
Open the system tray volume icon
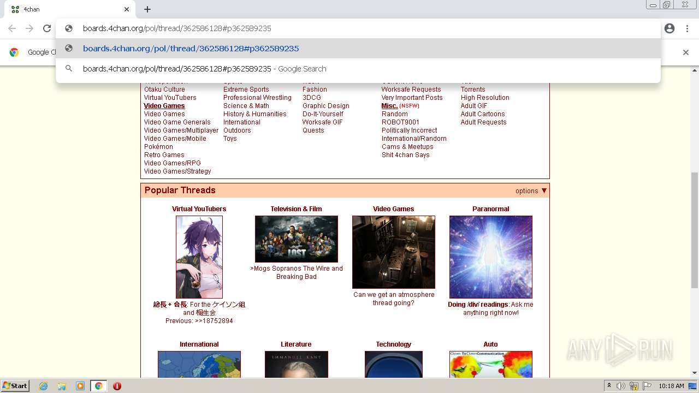[x=621, y=386]
